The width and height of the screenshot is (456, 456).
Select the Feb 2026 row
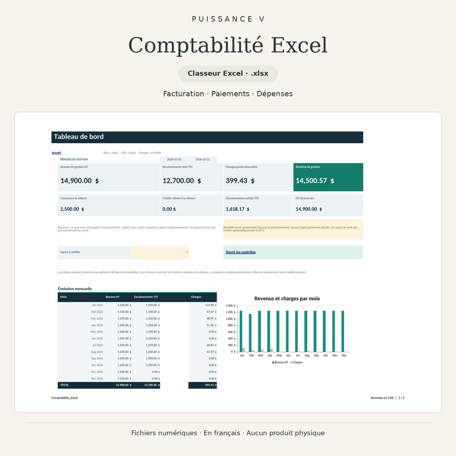(x=137, y=312)
